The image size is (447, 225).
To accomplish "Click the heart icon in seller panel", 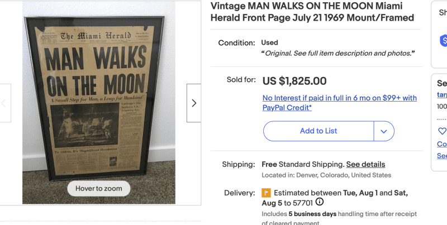I will 442,131.
